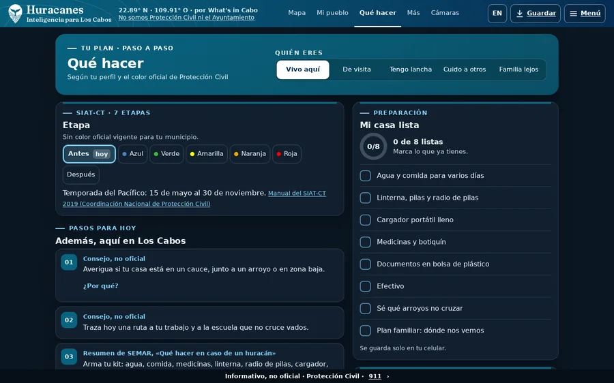Click 'Consejo, no oficial' label of step 01
This screenshot has height=383, width=614.
click(x=114, y=258)
